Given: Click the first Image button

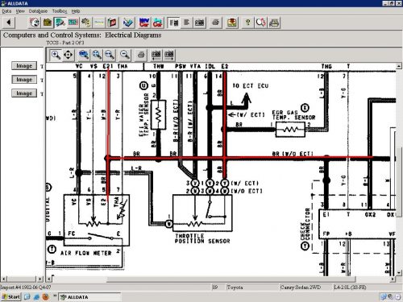Looking at the screenshot, I should [x=24, y=66].
